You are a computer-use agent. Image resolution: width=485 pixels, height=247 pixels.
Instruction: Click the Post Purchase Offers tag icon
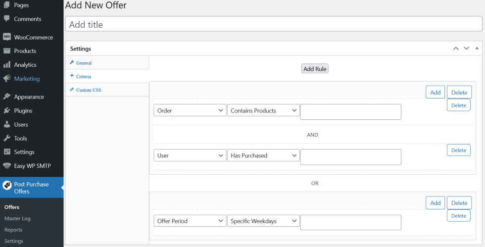pos(7,185)
